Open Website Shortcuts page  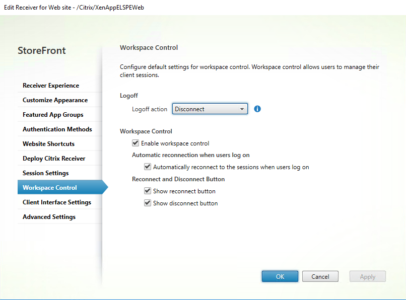click(48, 144)
